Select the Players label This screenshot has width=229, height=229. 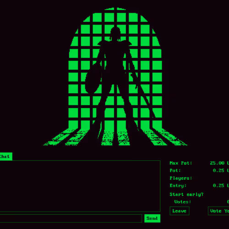pyautogui.click(x=181, y=178)
